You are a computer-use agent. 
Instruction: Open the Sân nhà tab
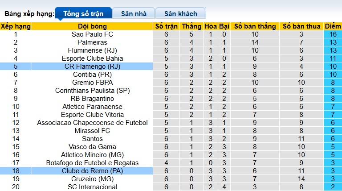tap(134, 13)
